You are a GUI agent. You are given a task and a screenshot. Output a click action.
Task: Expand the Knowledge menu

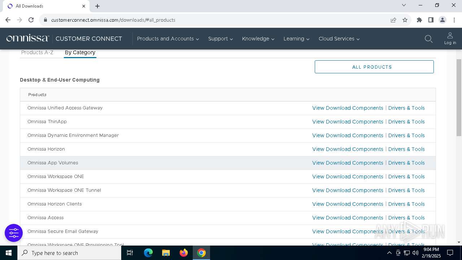point(258,39)
